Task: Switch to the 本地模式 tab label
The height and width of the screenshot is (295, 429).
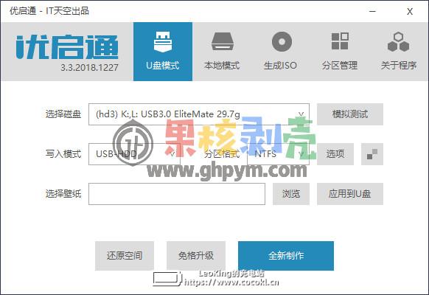Action: (222, 66)
